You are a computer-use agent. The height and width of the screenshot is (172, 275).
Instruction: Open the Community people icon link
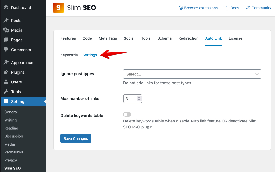248,8
